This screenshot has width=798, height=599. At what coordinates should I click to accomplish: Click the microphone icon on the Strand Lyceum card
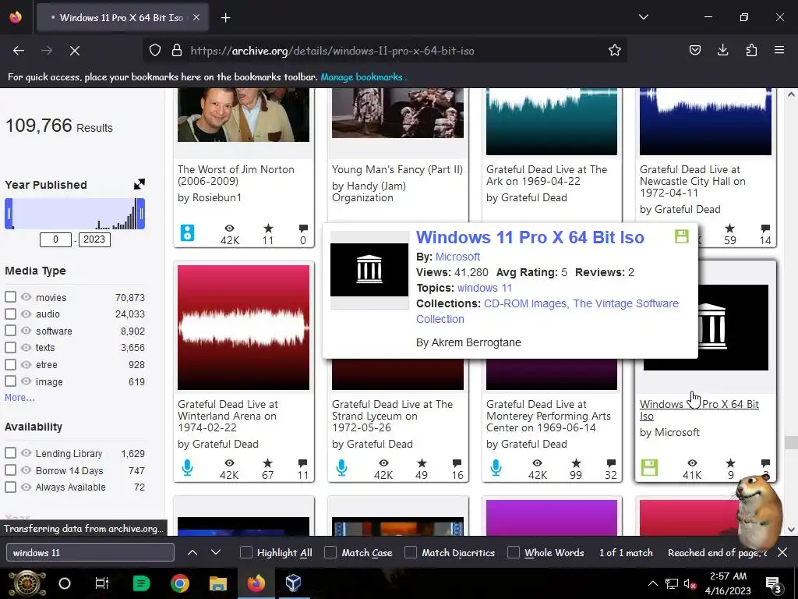pyautogui.click(x=341, y=468)
